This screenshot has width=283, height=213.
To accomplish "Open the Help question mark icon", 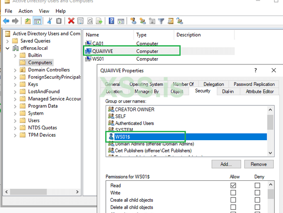I will tap(112, 21).
